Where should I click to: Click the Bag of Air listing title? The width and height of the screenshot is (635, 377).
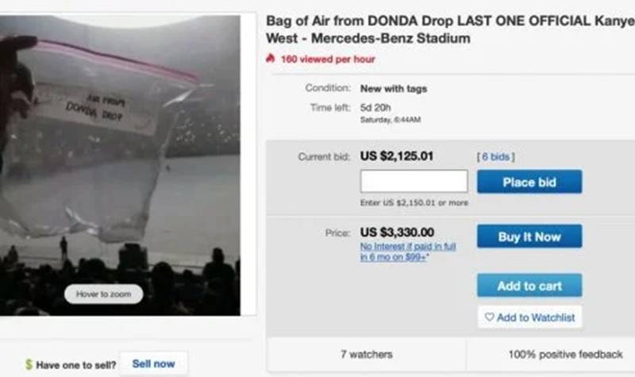click(447, 29)
